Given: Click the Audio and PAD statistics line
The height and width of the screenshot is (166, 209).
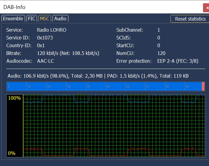Looking at the screenshot, I should coord(98,76).
